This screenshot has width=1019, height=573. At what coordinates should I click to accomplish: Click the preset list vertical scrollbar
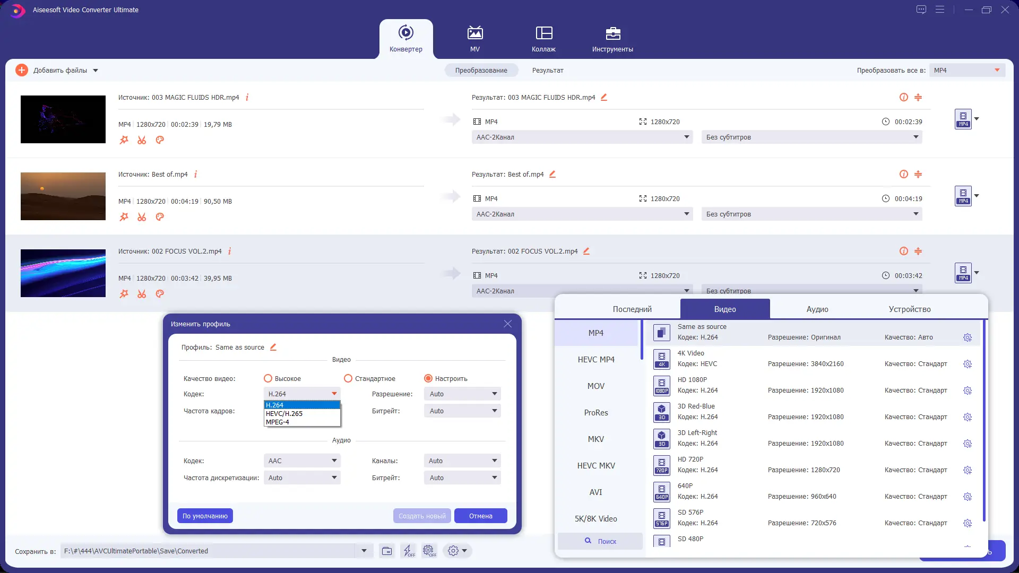(984, 419)
